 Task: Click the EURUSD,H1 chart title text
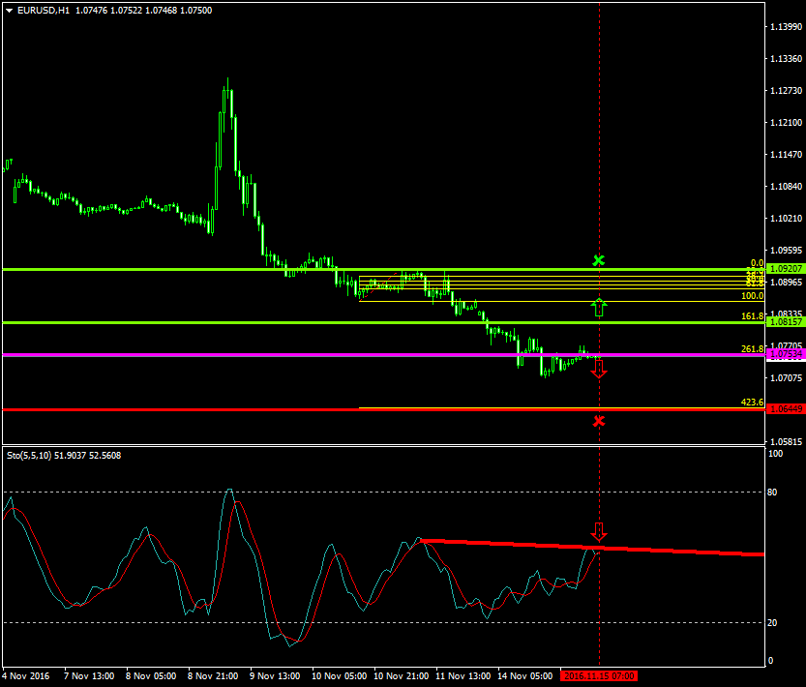[x=44, y=10]
